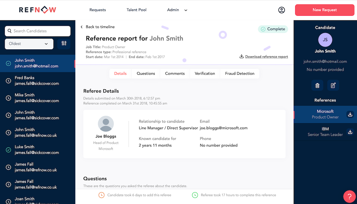Select Luke Smith in the candidate list
The width and height of the screenshot is (357, 204).
tap(37, 150)
